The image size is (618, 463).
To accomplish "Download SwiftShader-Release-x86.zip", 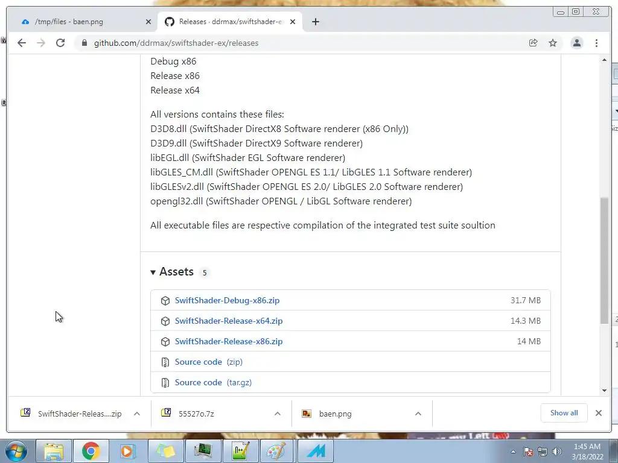I will (x=229, y=341).
